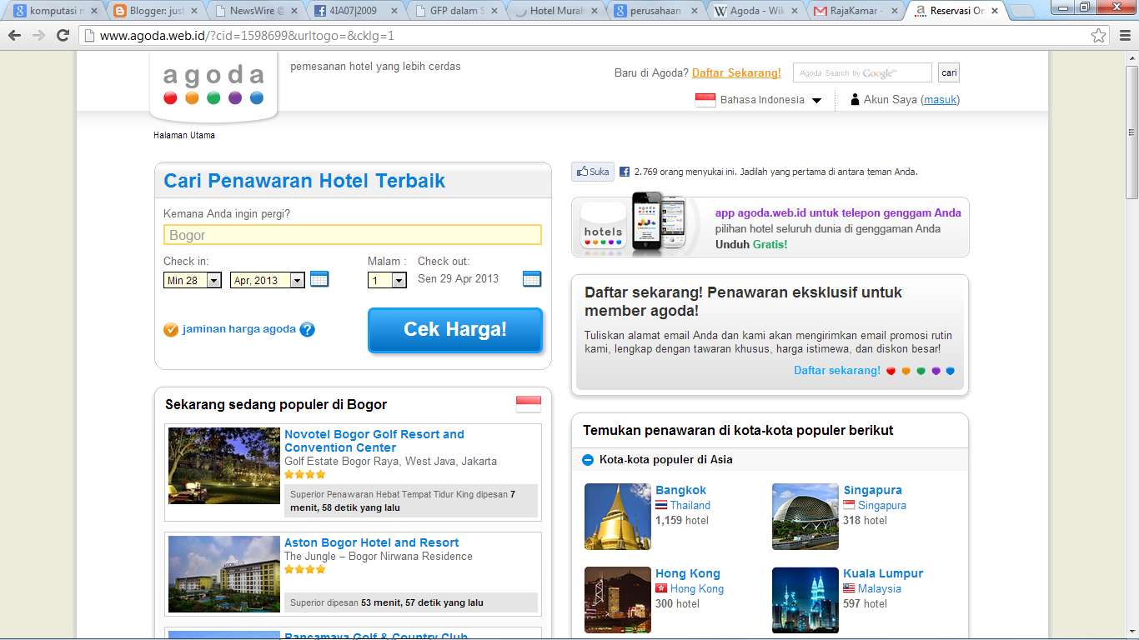Image resolution: width=1139 pixels, height=640 pixels.
Task: Click the Hong Kong skyline thumbnail
Action: tap(618, 600)
